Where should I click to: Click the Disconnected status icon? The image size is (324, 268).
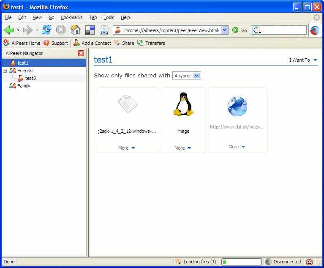click(x=268, y=262)
